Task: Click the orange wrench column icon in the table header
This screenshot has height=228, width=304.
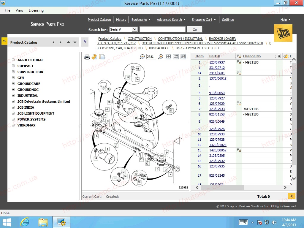Action: [x=286, y=56]
